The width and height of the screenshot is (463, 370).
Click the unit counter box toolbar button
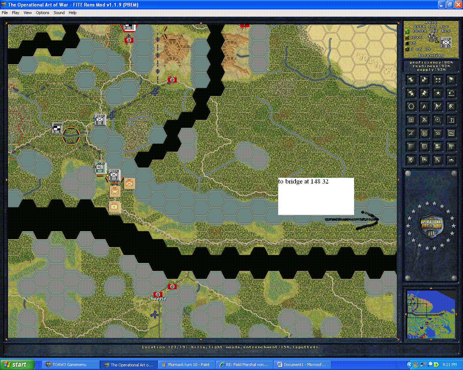(x=411, y=120)
